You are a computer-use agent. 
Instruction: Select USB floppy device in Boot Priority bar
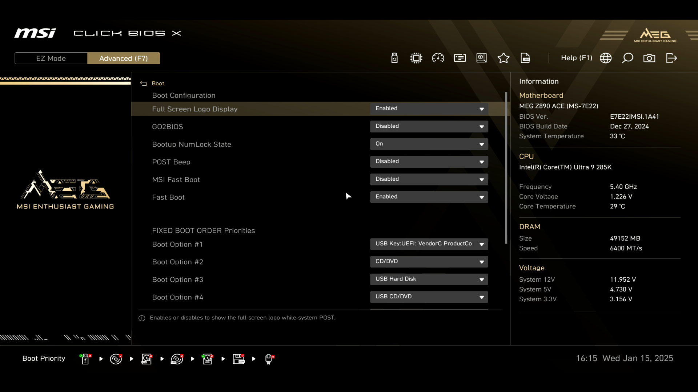[x=238, y=359]
